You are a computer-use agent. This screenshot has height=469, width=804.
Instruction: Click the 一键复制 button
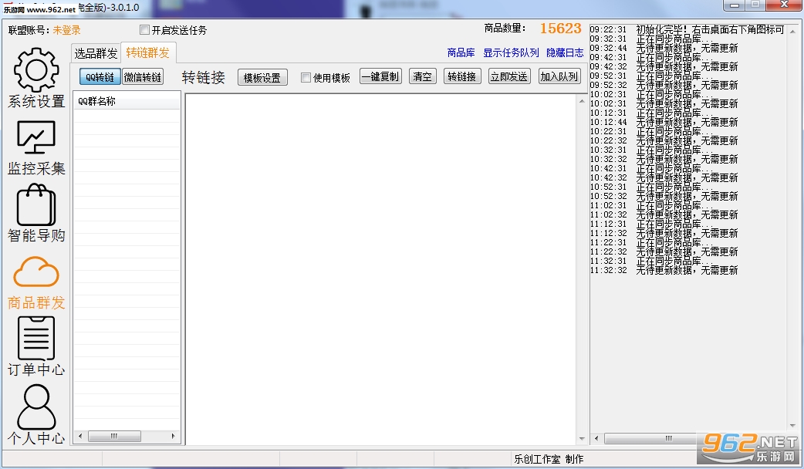coord(380,76)
